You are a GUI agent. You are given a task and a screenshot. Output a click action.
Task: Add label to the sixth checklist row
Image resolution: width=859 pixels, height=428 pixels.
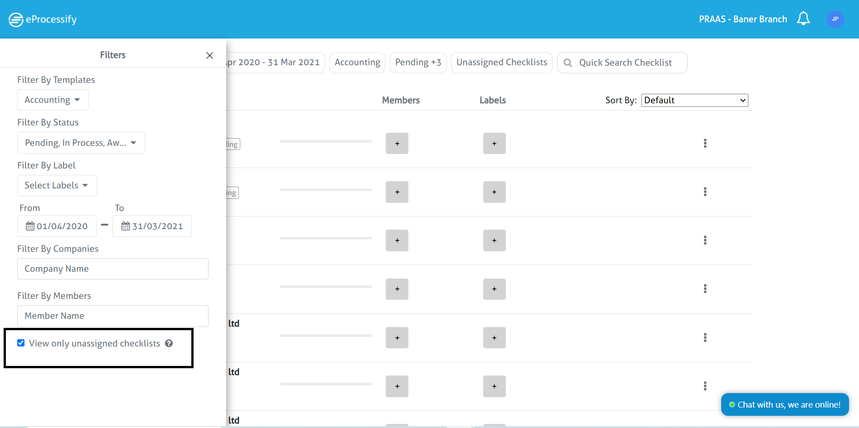coord(495,386)
